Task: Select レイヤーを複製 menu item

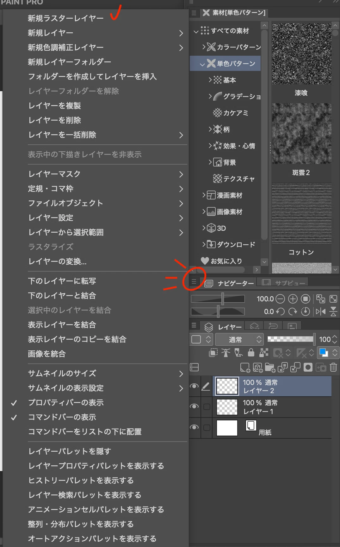Action: (x=54, y=106)
